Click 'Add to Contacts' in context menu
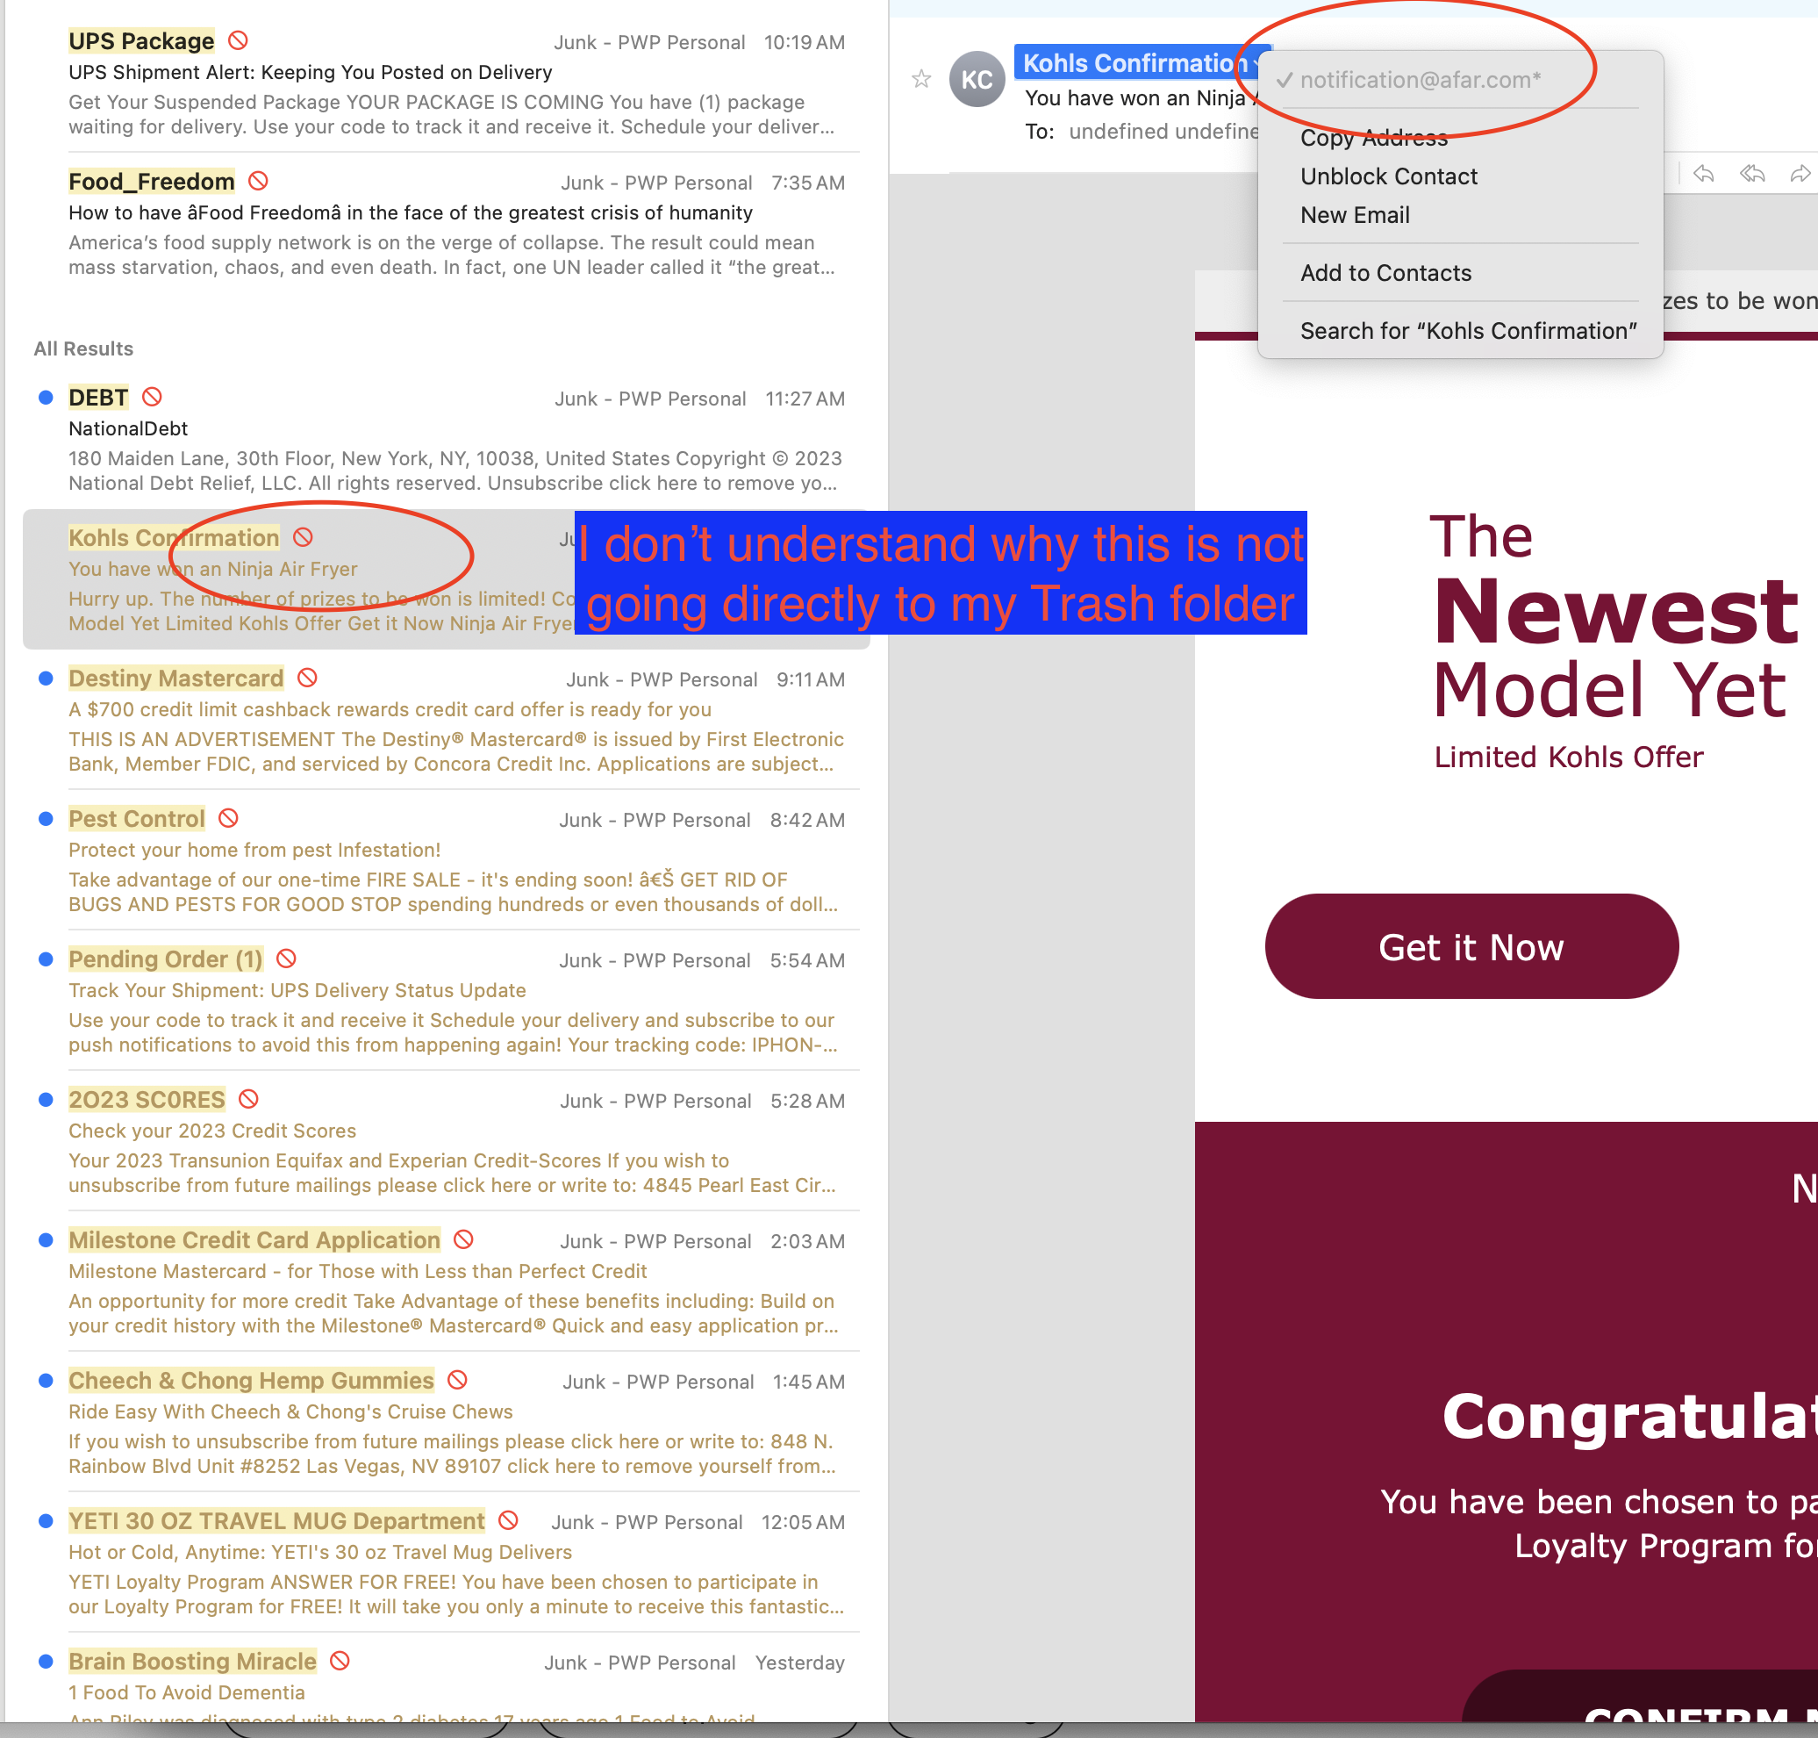Image resolution: width=1818 pixels, height=1738 pixels. [x=1386, y=271]
